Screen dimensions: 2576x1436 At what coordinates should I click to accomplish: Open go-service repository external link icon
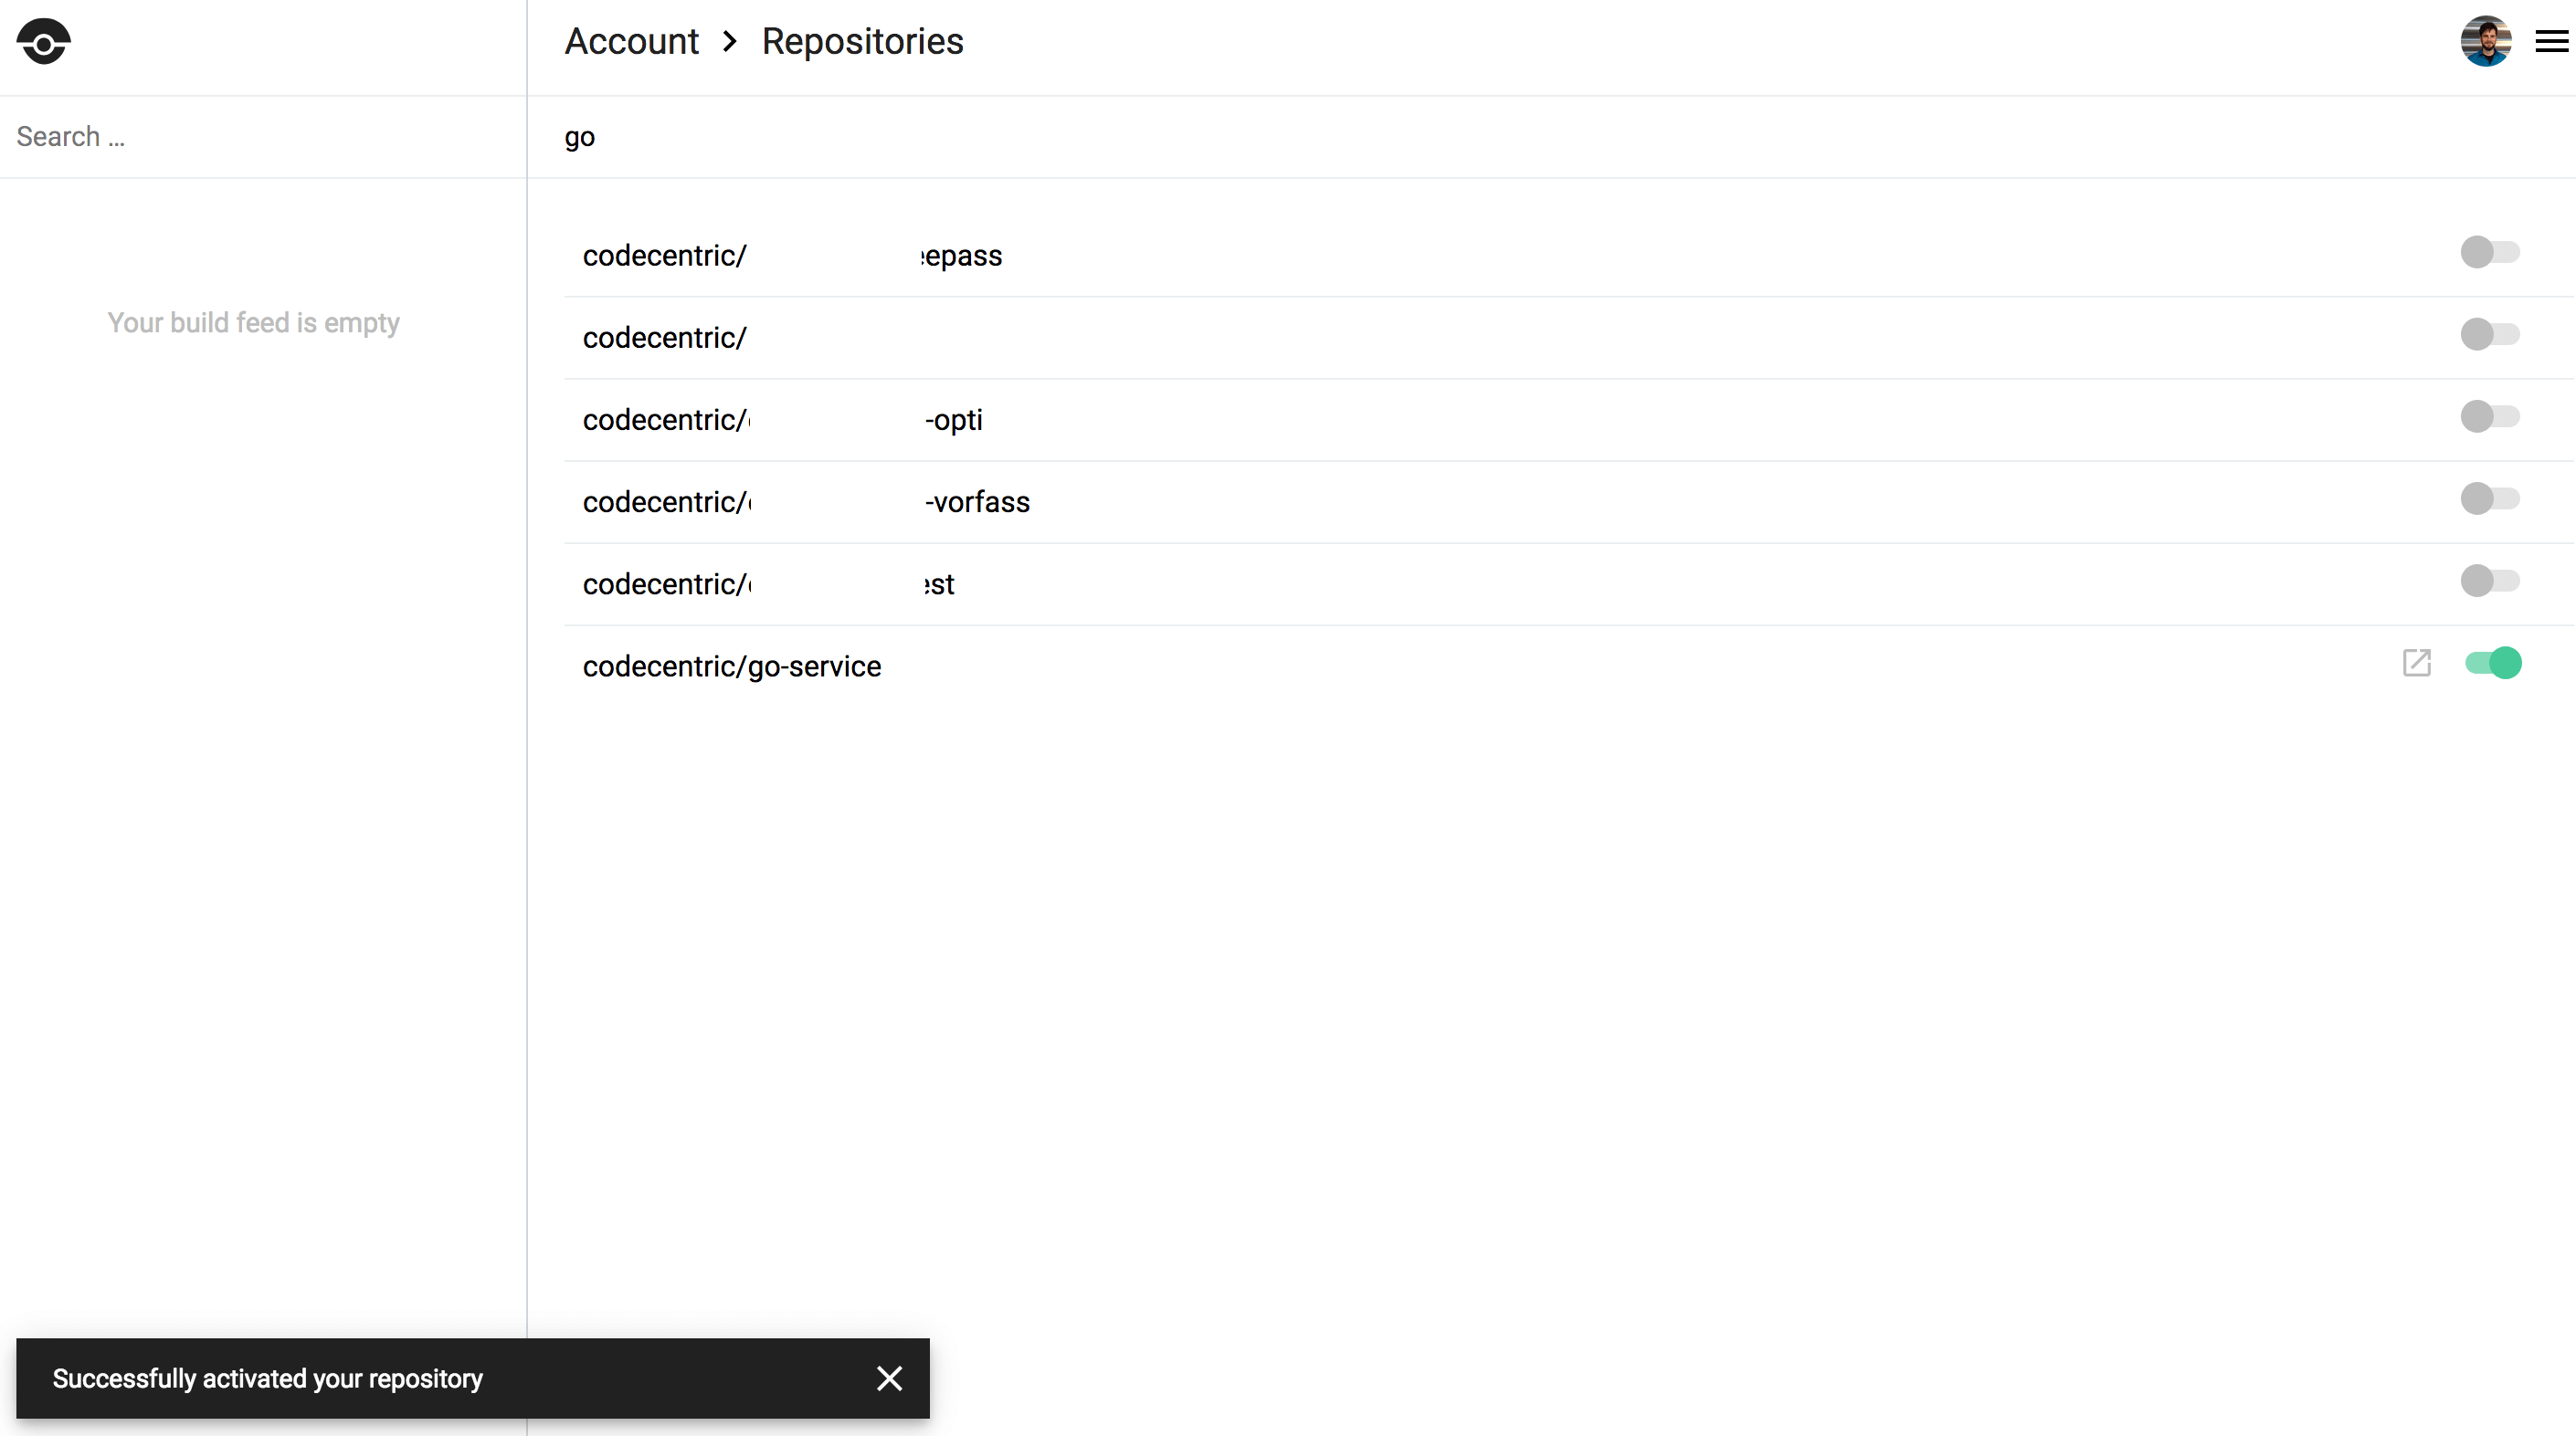click(2416, 663)
